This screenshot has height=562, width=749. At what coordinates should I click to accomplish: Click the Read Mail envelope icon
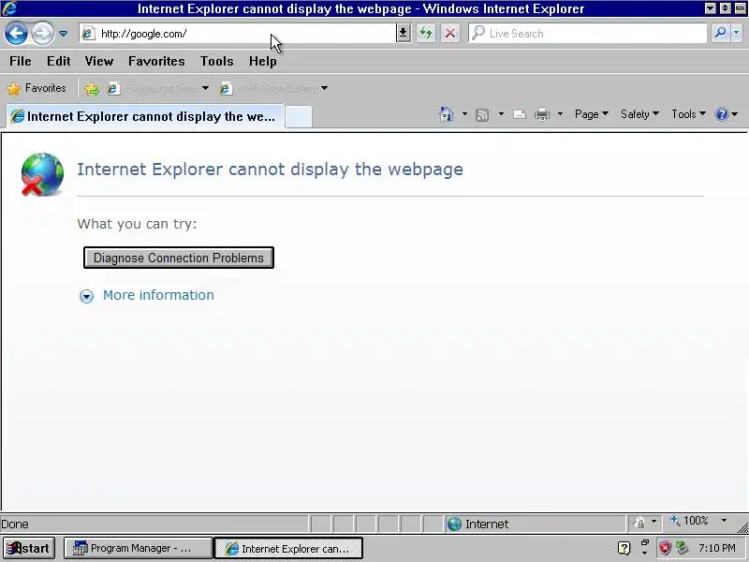pos(520,114)
